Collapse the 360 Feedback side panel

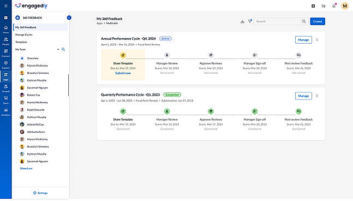click(x=69, y=17)
